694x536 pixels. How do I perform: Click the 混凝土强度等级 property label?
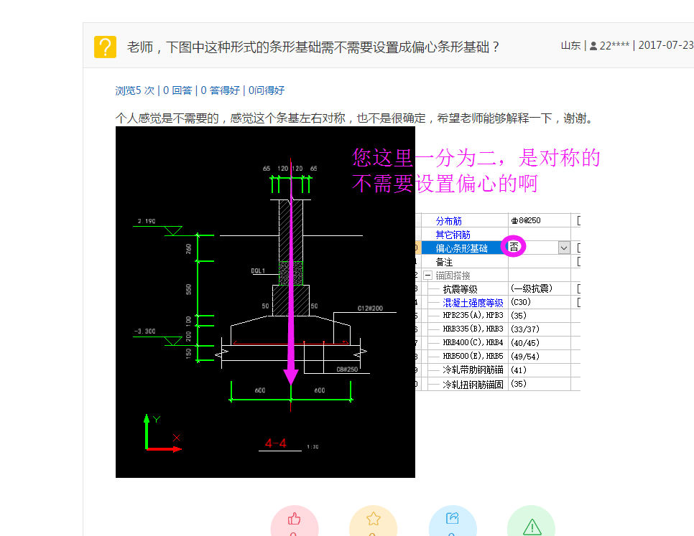(x=473, y=303)
